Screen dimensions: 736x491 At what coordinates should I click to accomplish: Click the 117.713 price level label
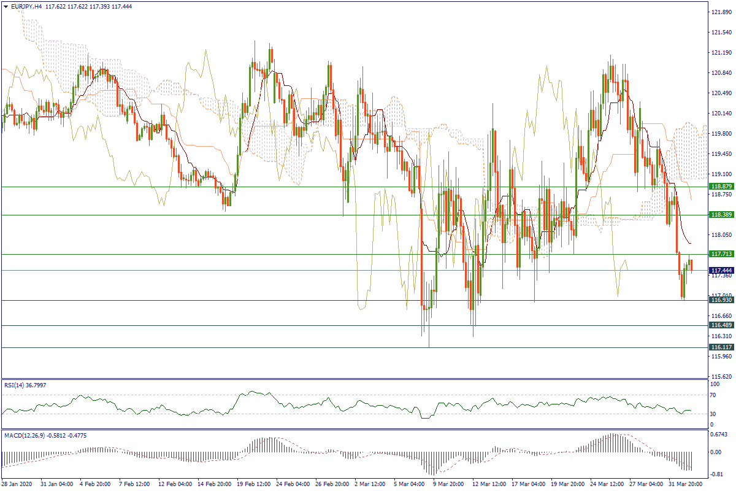[721, 254]
